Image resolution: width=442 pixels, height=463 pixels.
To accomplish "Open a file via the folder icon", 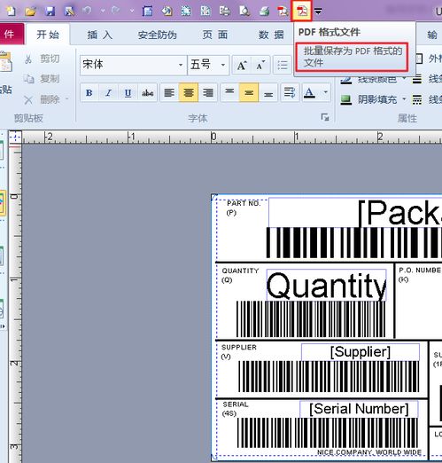I will [30, 12].
